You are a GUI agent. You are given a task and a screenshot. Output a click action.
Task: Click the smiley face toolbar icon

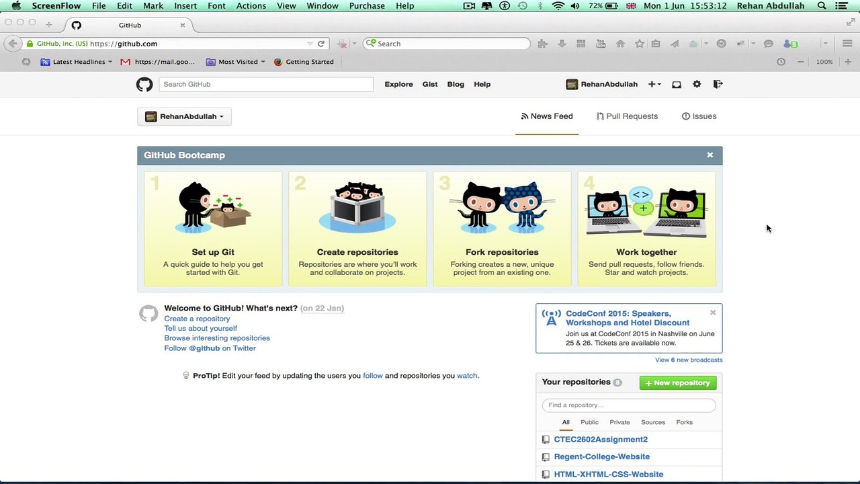point(721,44)
